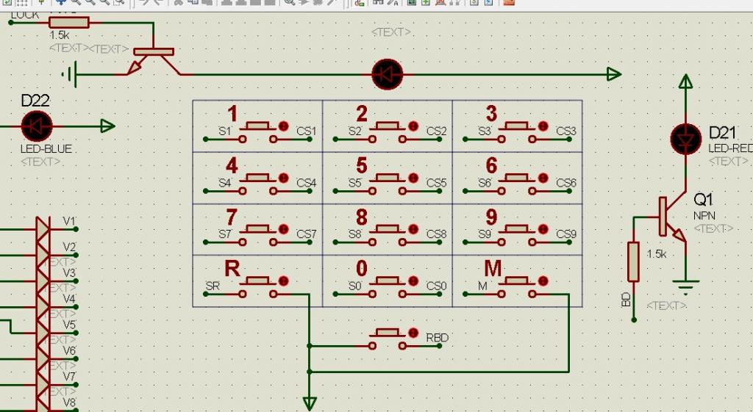
Task: Select the 1.5k resistor beside Q1
Action: (x=633, y=261)
